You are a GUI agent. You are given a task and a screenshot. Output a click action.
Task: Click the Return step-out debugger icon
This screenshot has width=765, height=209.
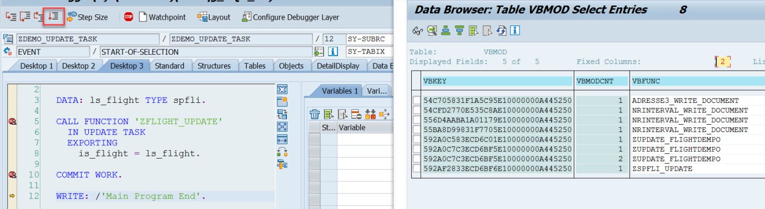tap(39, 17)
